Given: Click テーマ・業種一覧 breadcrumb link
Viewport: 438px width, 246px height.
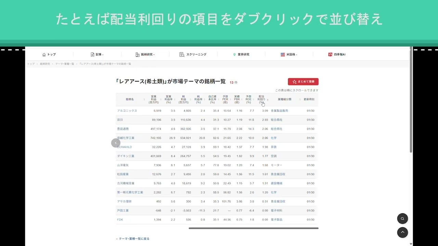Looking at the screenshot, I should [65, 64].
